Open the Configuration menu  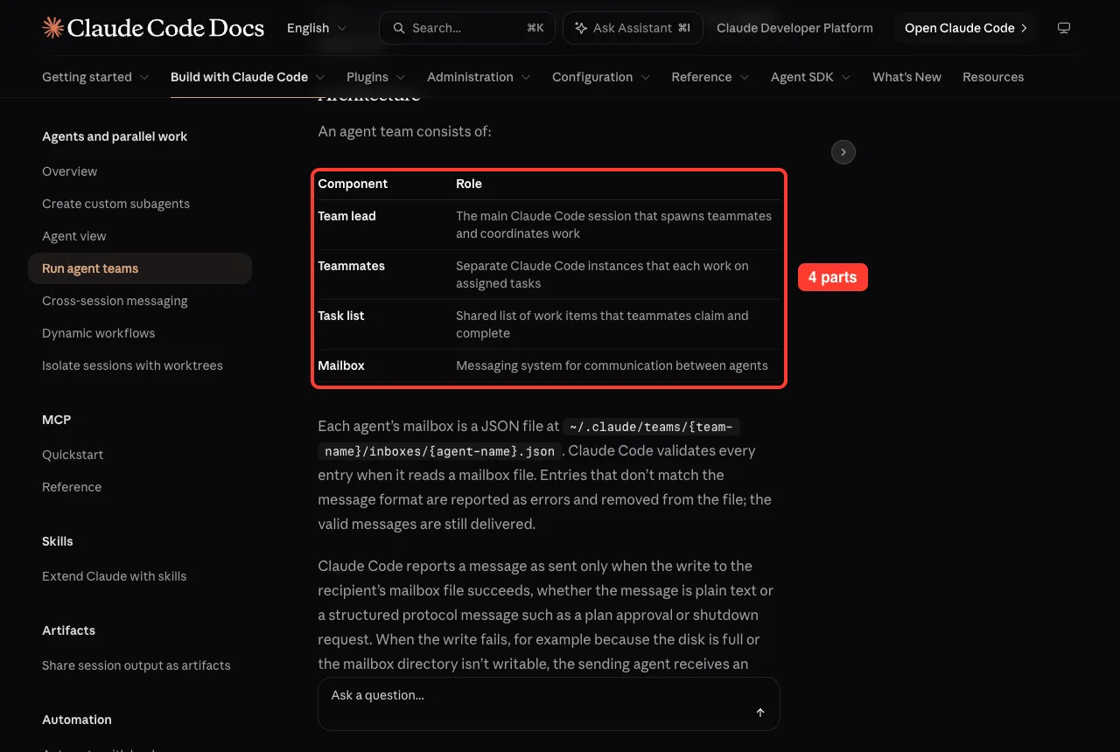point(601,77)
